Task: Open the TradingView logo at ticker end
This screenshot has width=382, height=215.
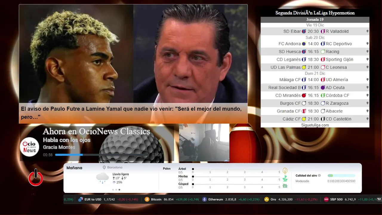Action: 379,199
